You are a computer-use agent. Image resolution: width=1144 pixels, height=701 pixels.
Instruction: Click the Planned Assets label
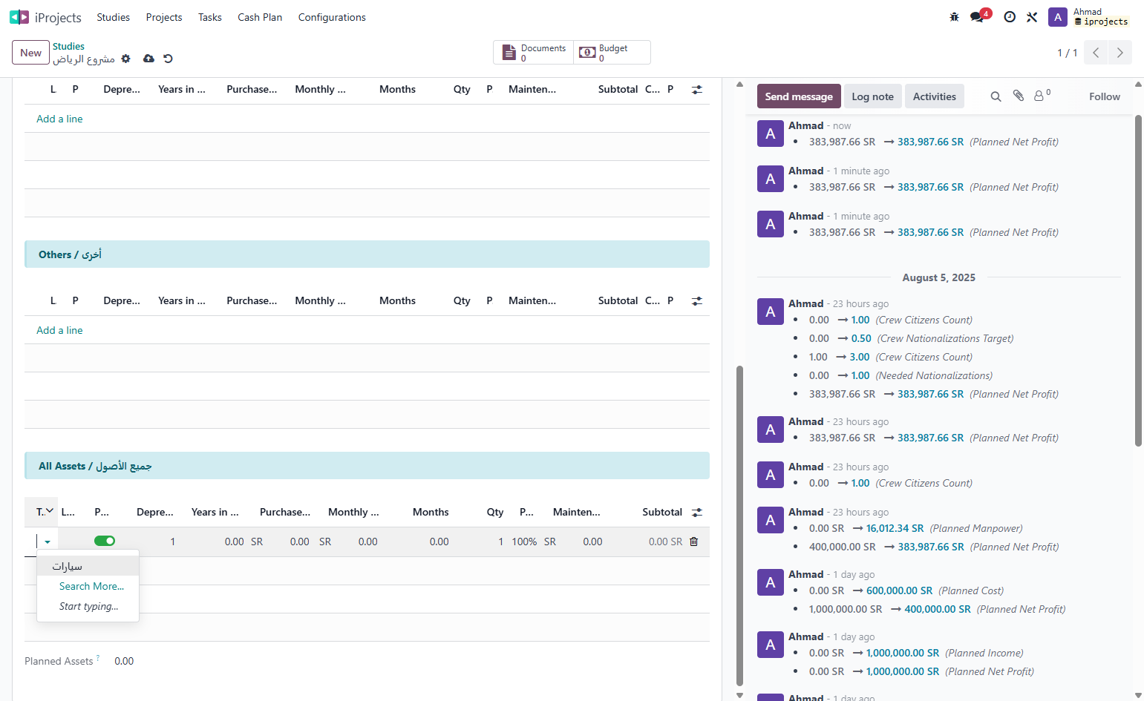pyautogui.click(x=59, y=661)
